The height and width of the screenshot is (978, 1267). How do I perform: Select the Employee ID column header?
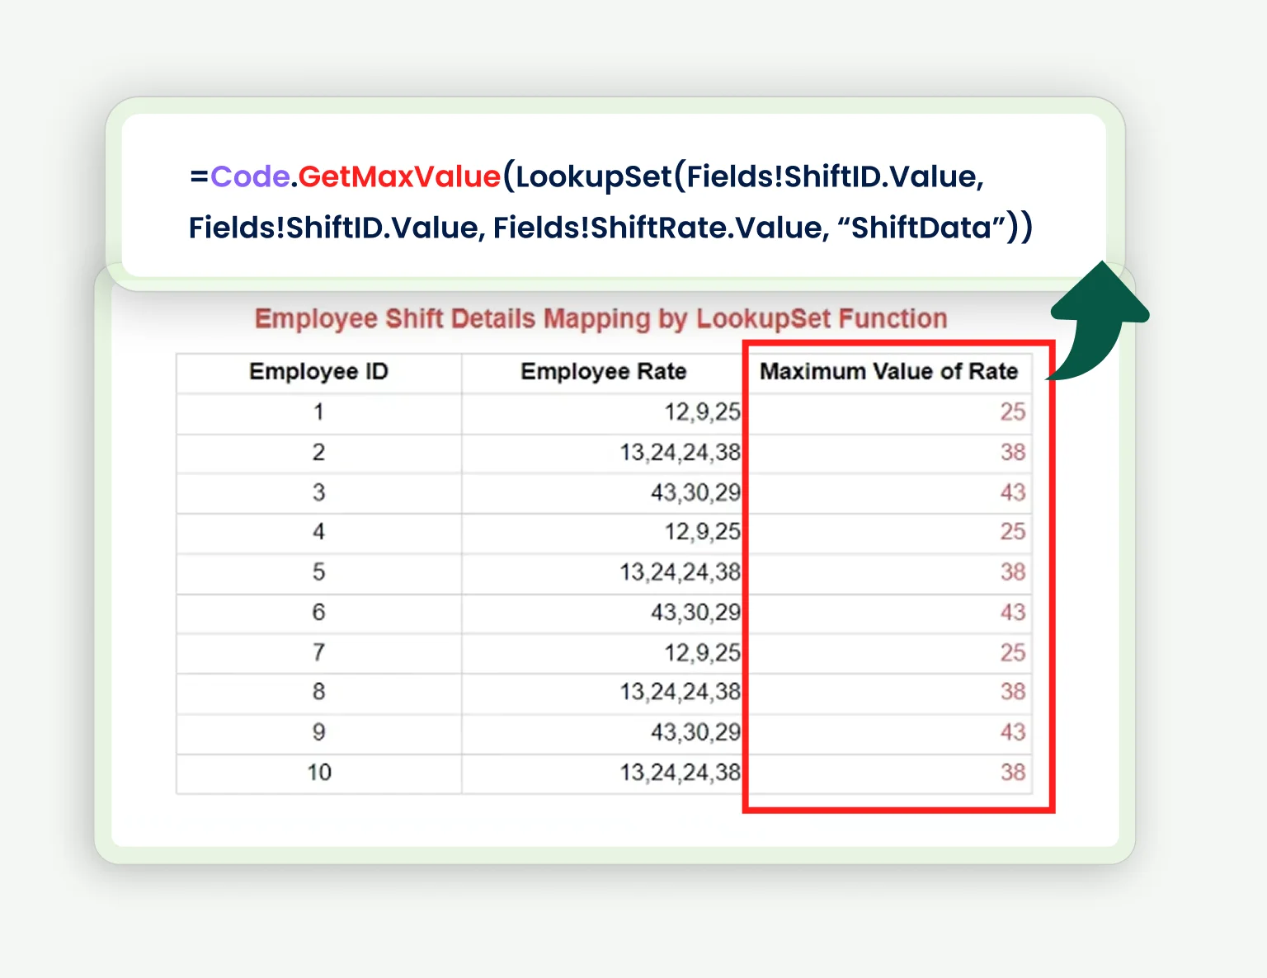[318, 372]
